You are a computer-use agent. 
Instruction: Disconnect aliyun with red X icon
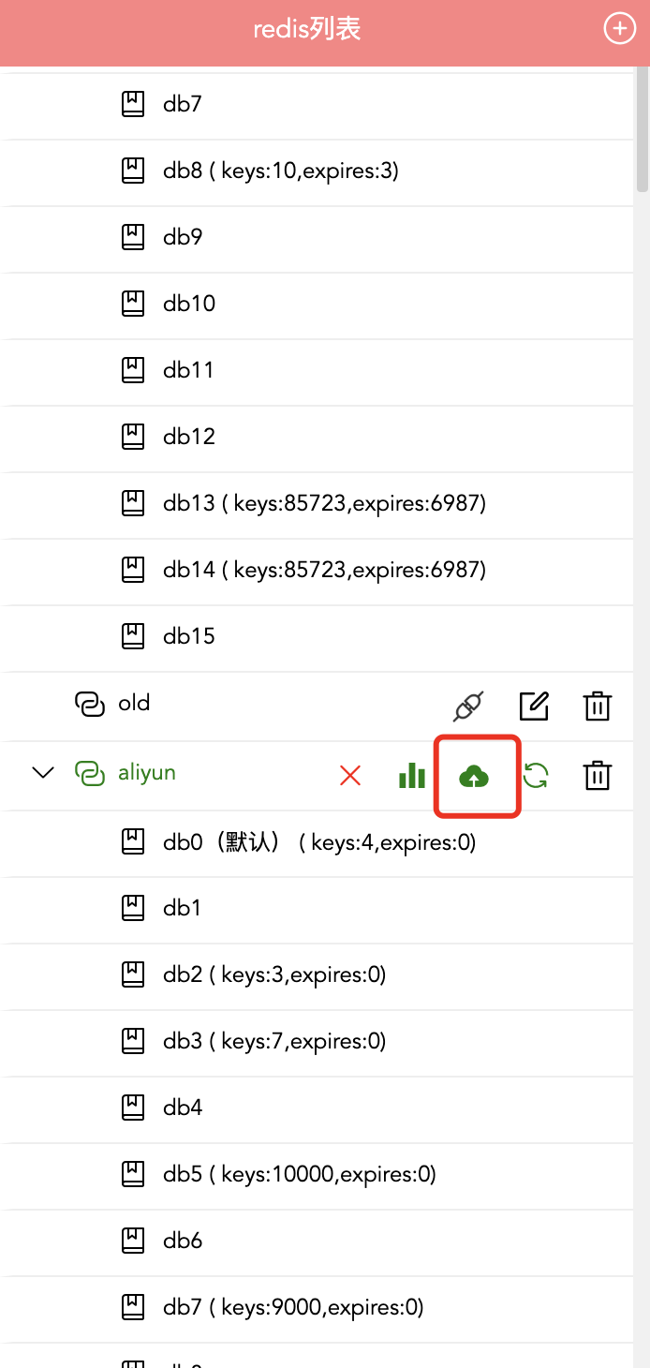coord(350,775)
